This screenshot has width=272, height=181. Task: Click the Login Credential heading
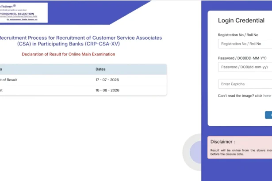pos(241,20)
